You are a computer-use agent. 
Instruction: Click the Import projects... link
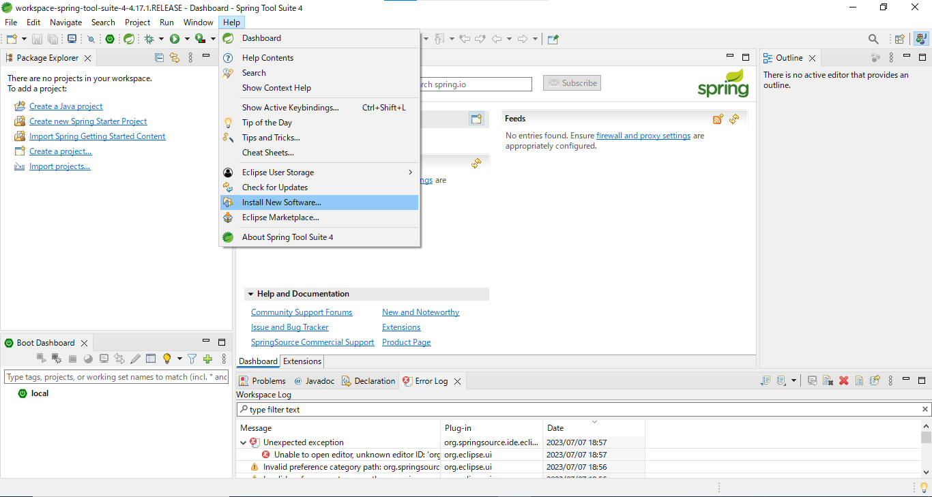(59, 166)
